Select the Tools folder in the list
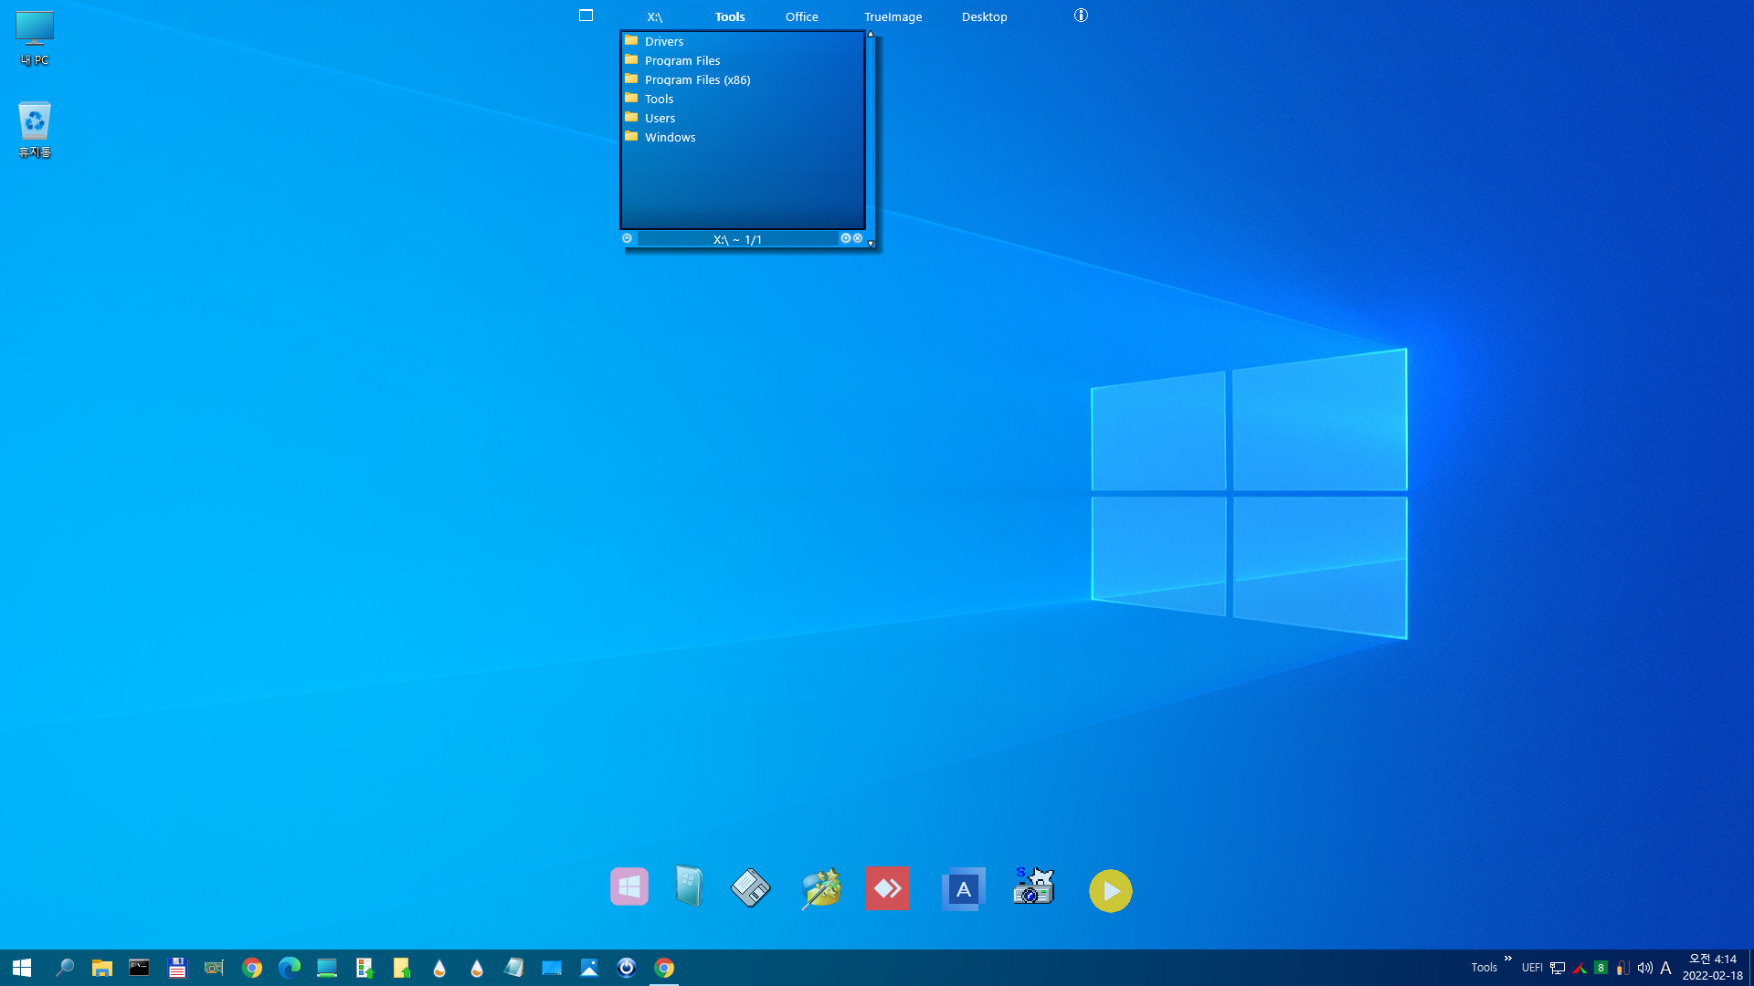Image resolution: width=1754 pixels, height=986 pixels. 743,99
